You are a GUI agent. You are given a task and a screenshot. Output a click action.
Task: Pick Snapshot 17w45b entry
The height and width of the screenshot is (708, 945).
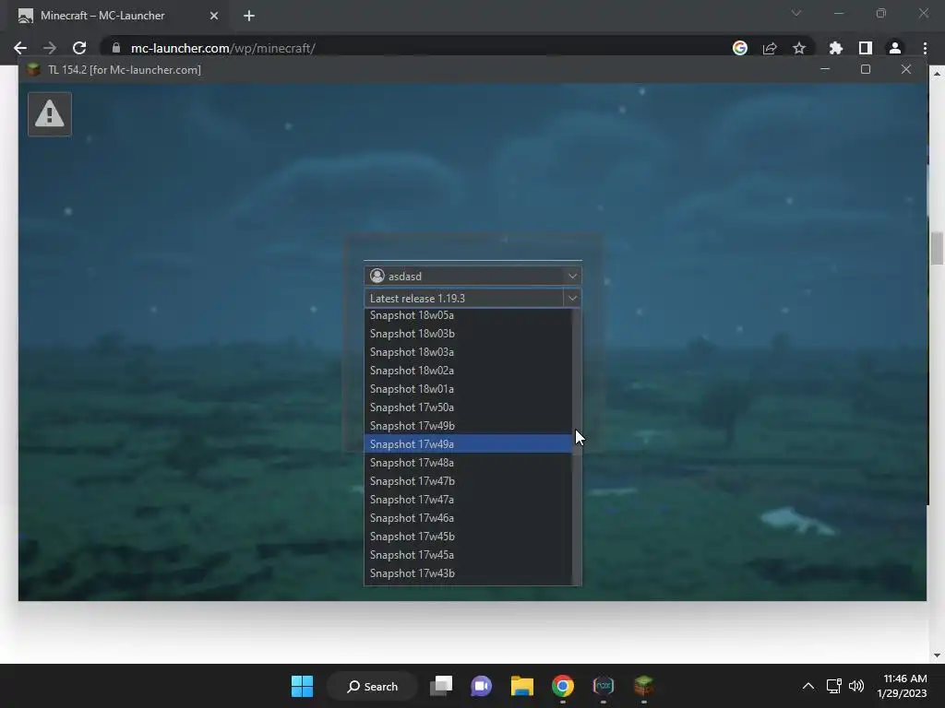[468, 536]
